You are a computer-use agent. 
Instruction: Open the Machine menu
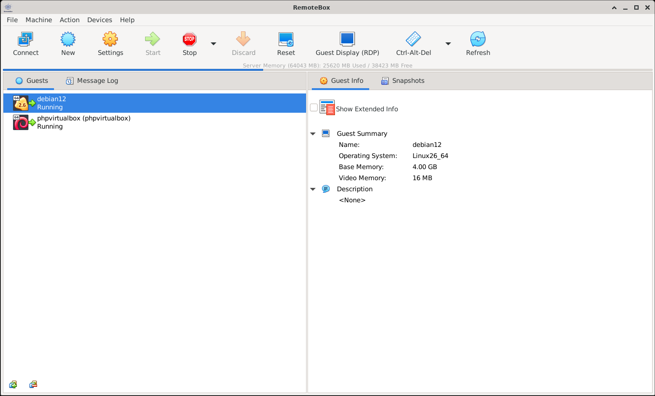pyautogui.click(x=39, y=20)
